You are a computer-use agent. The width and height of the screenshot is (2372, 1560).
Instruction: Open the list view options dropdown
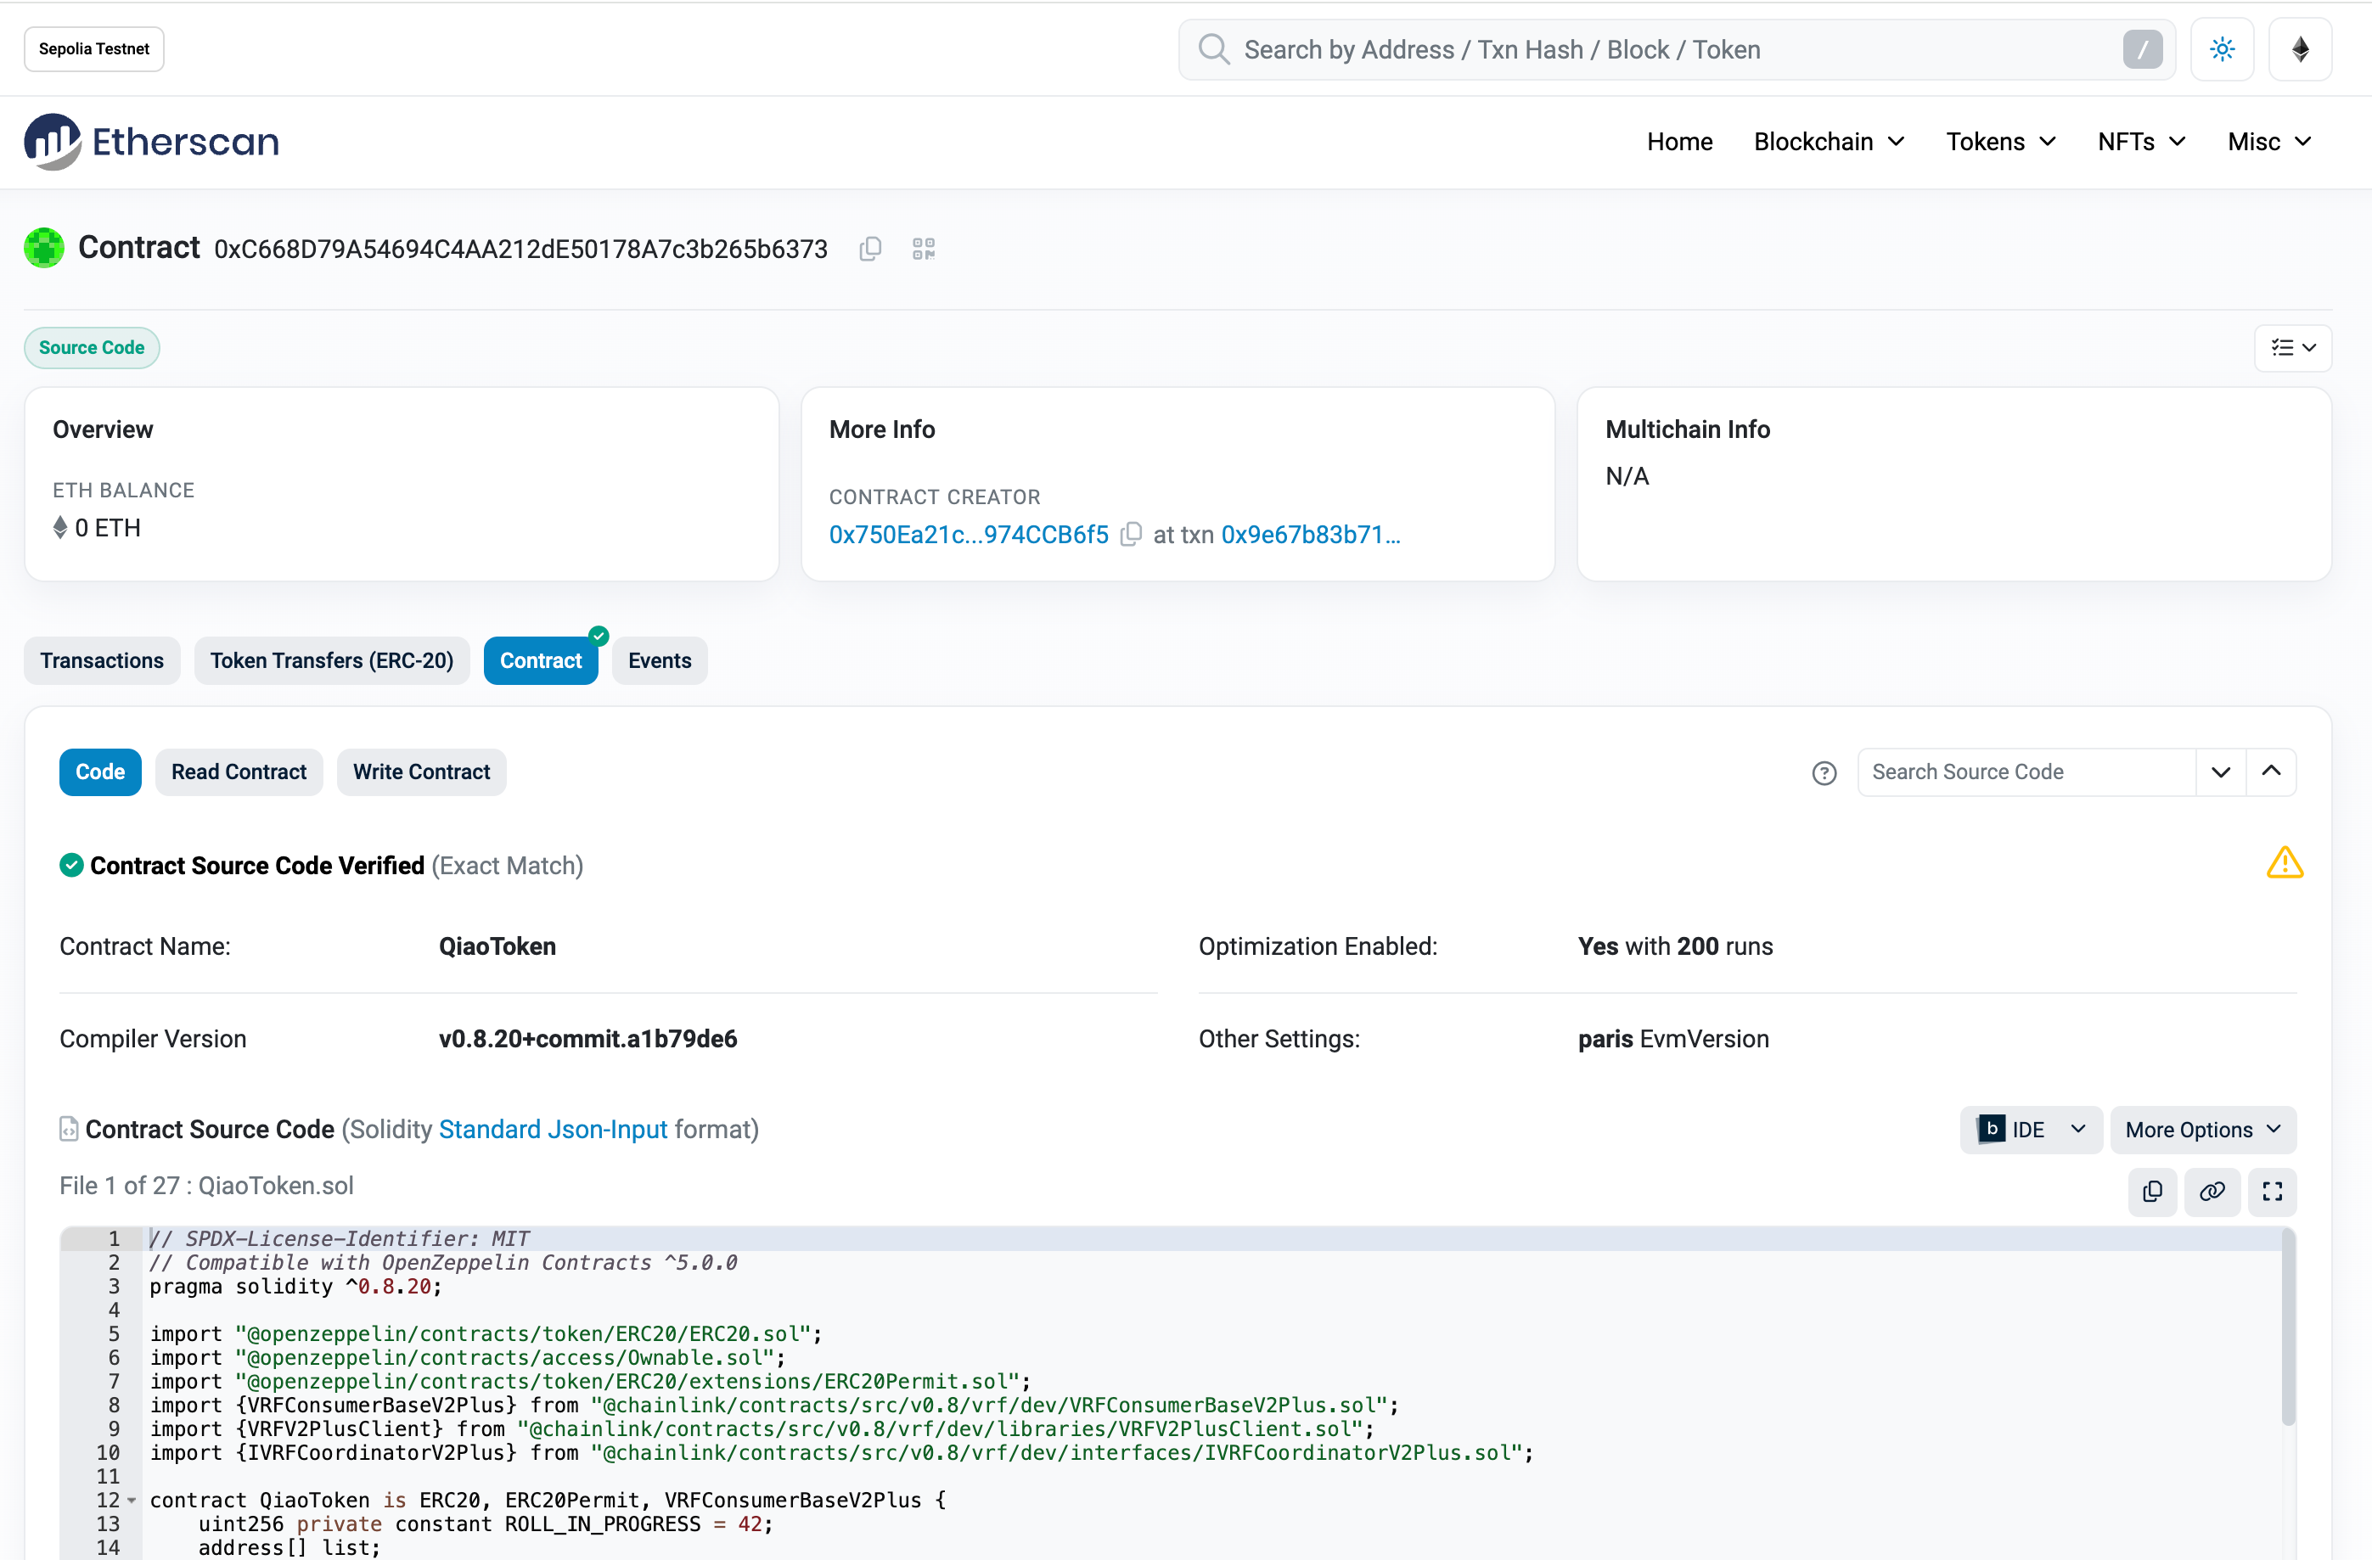[2292, 348]
